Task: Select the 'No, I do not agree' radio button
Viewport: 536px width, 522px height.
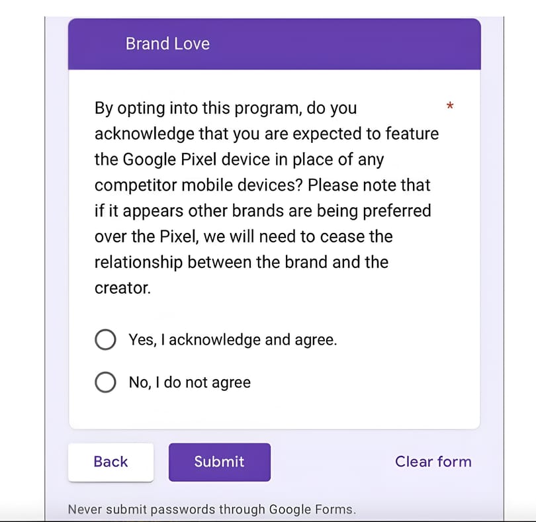Action: pyautogui.click(x=105, y=382)
